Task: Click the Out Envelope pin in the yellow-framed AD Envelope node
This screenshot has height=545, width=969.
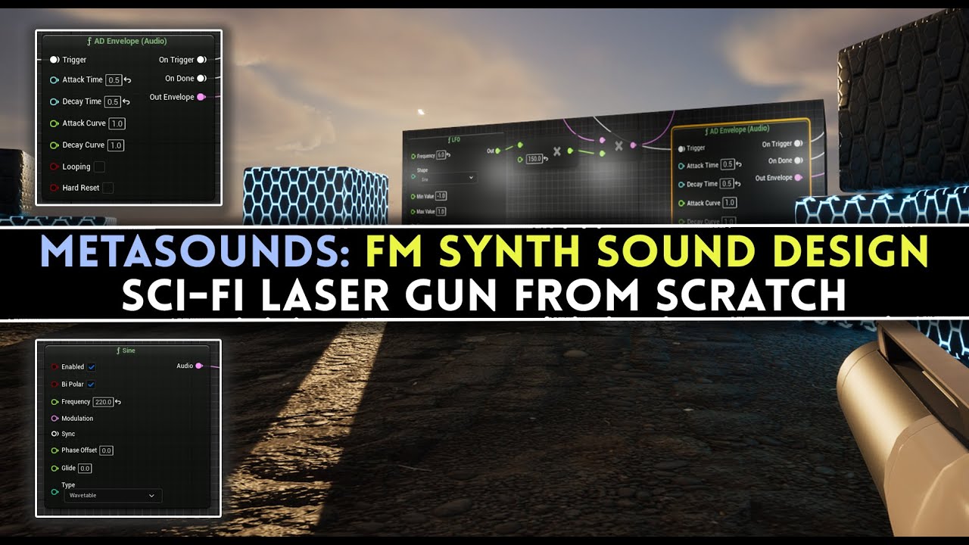Action: [797, 178]
